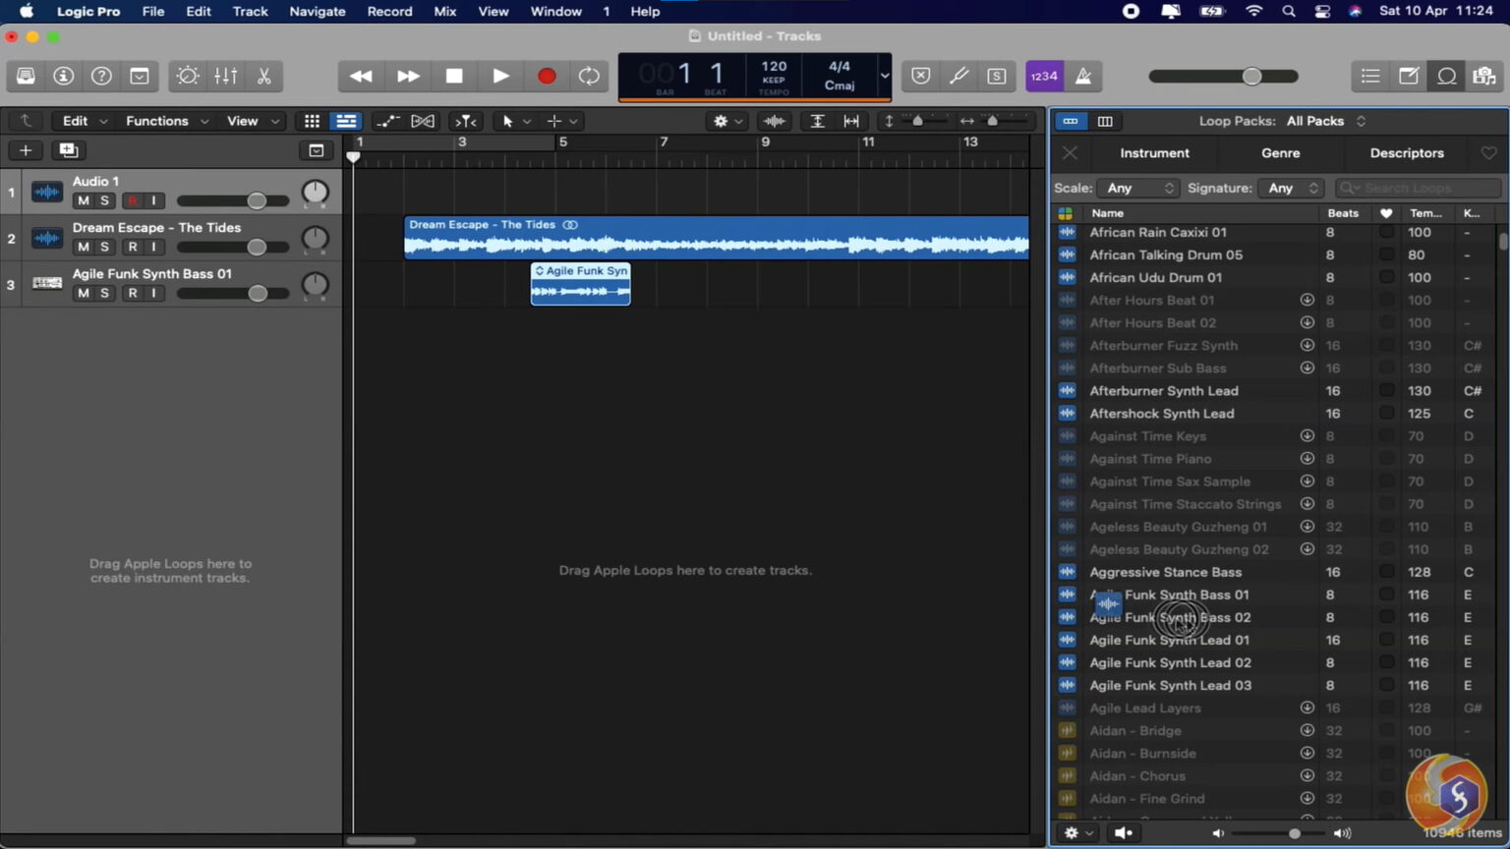Open the Mixer from the control bar
This screenshot has width=1510, height=849.
pyautogui.click(x=225, y=76)
